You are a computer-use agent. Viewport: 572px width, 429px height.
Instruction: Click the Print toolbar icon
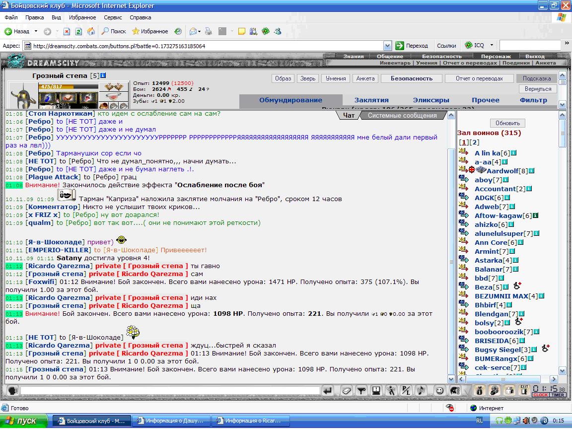pos(209,31)
